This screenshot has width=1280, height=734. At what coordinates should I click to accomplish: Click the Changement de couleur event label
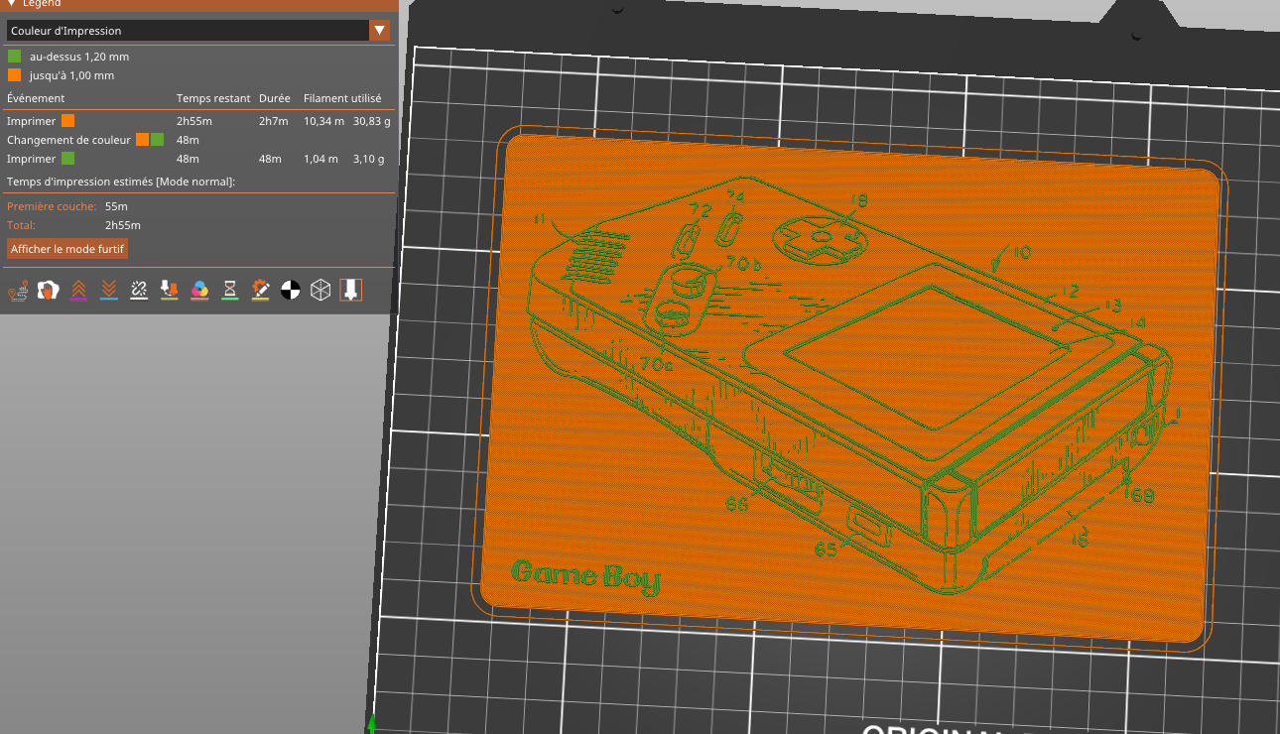(x=68, y=140)
